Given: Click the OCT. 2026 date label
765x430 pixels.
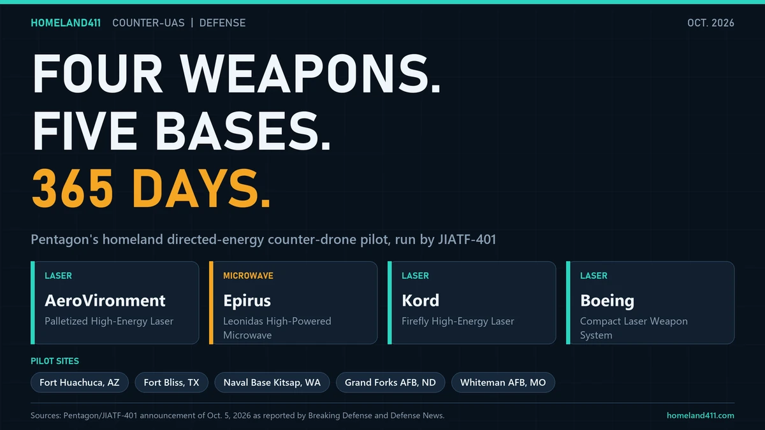Looking at the screenshot, I should pos(711,23).
